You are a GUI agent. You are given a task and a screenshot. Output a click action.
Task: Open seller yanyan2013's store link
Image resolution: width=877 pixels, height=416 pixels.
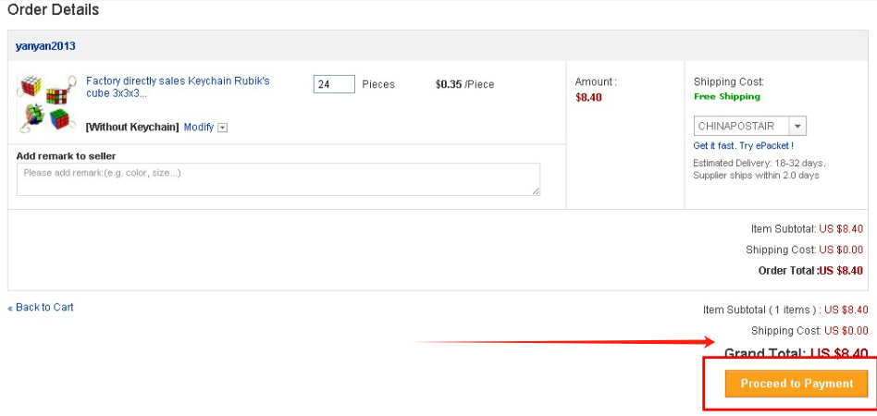pos(45,46)
